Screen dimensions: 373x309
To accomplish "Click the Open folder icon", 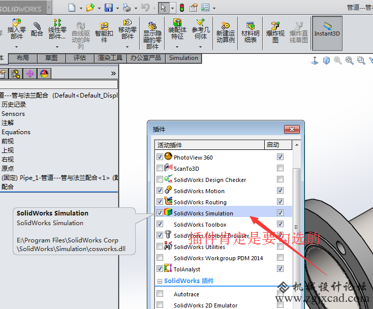I will 90,8.
